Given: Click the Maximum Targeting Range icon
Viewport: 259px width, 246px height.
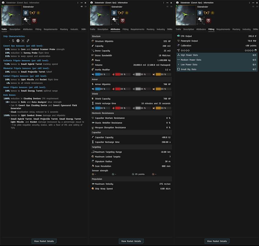Looking at the screenshot, I should click(x=93, y=152).
